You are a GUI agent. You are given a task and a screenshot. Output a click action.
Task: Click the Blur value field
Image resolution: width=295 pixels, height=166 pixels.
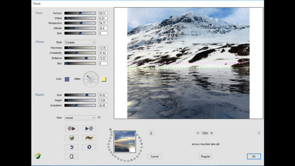pos(103,64)
